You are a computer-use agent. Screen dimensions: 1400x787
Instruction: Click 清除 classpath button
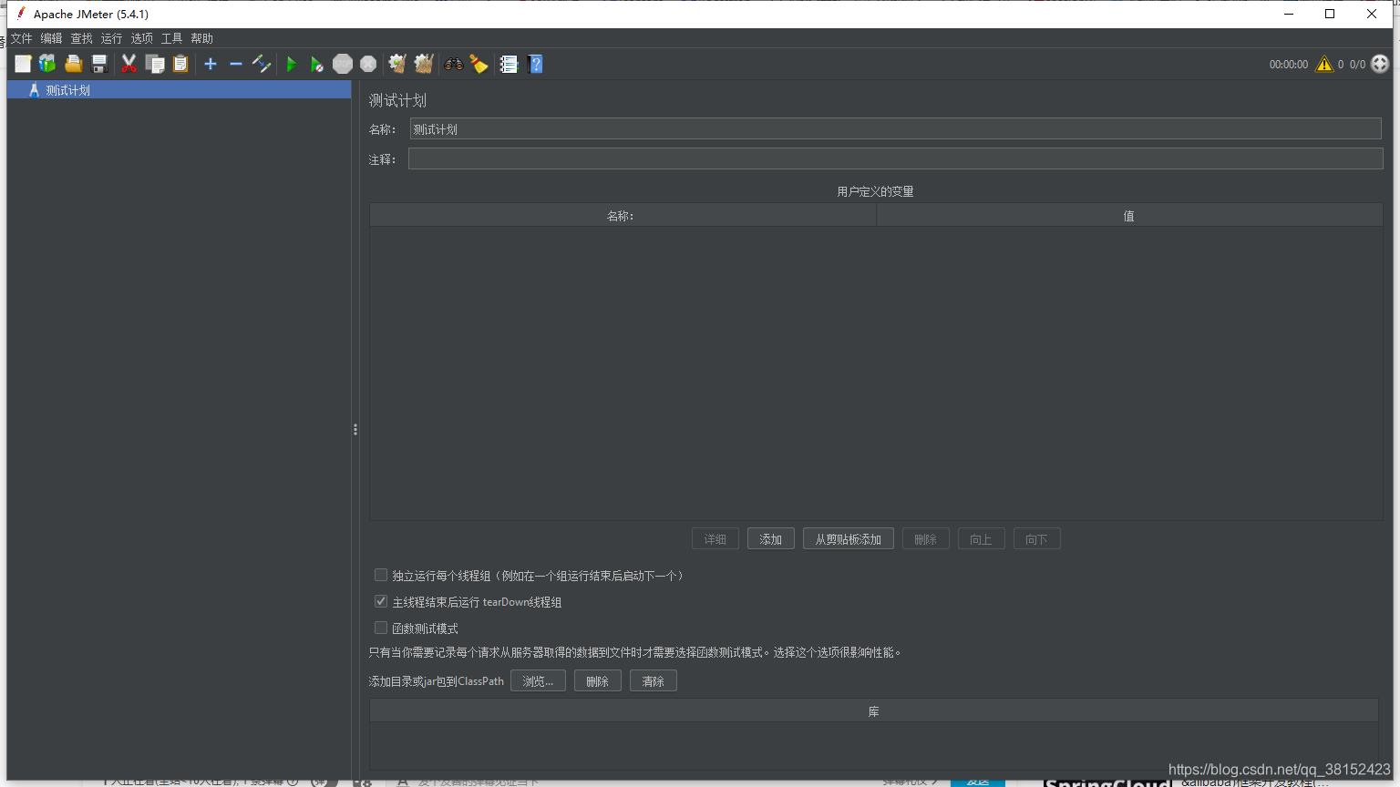[x=654, y=681]
